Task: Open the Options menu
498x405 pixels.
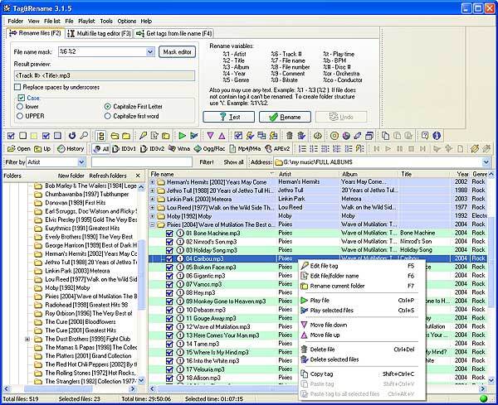Action: click(127, 21)
